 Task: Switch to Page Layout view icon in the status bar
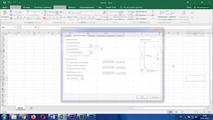[176, 112]
